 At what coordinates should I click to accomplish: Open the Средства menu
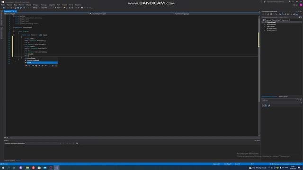click(52, 5)
